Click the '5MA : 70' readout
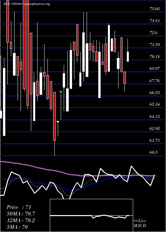The image size is (166, 232). click(x=17, y=227)
